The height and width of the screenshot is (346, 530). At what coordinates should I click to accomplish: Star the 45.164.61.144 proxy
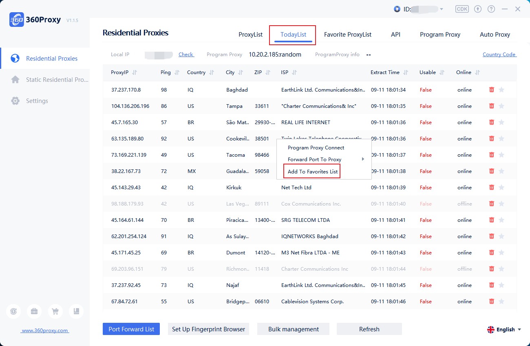point(501,220)
